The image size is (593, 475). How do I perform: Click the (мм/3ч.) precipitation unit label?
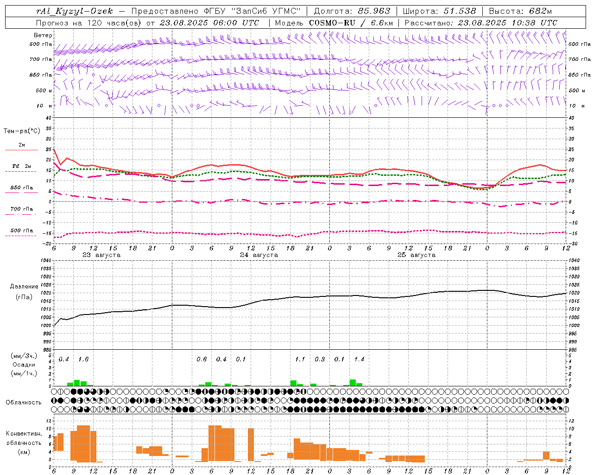(24, 356)
